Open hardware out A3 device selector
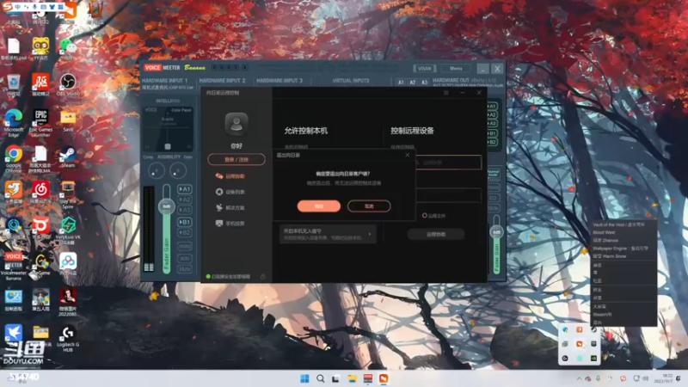The width and height of the screenshot is (688, 387). pos(424,83)
